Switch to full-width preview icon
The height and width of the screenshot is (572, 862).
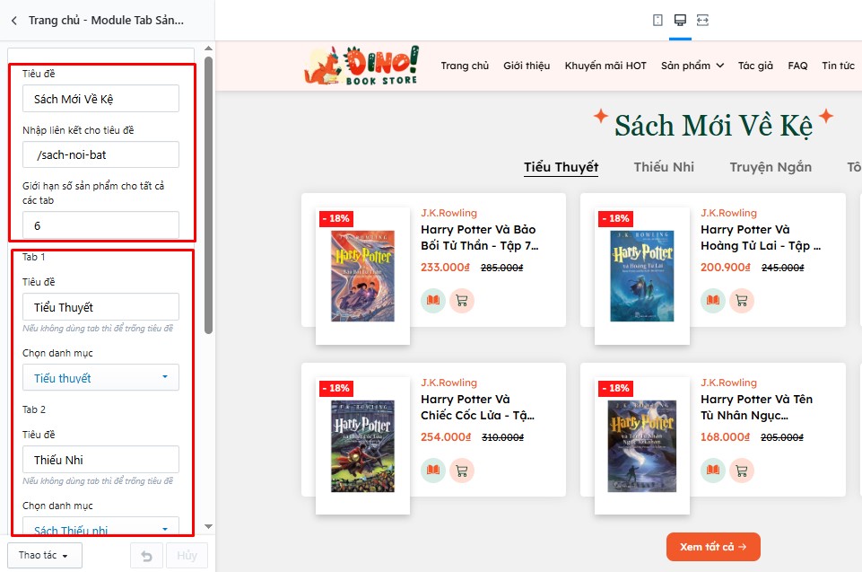coord(702,21)
